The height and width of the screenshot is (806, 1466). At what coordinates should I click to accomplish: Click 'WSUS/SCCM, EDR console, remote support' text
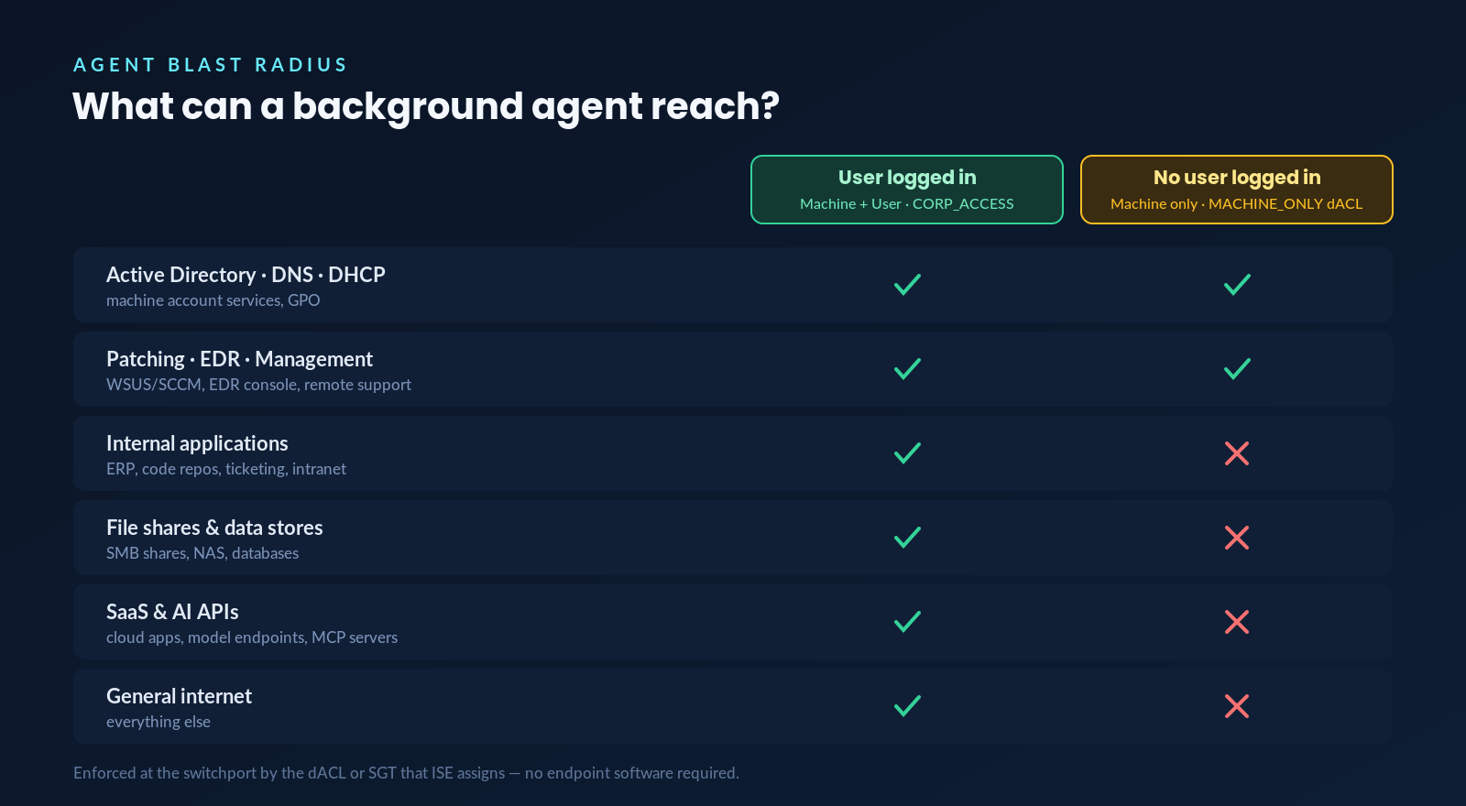[x=258, y=385]
